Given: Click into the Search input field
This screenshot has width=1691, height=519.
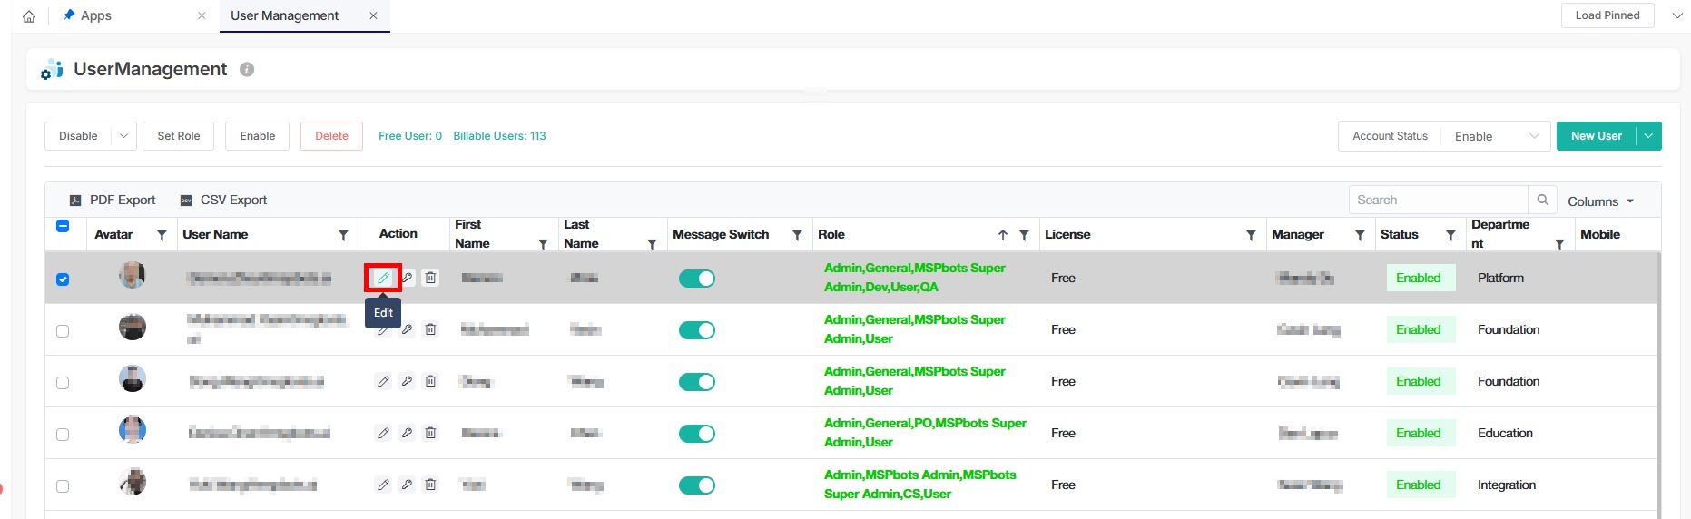Looking at the screenshot, I should (1438, 201).
